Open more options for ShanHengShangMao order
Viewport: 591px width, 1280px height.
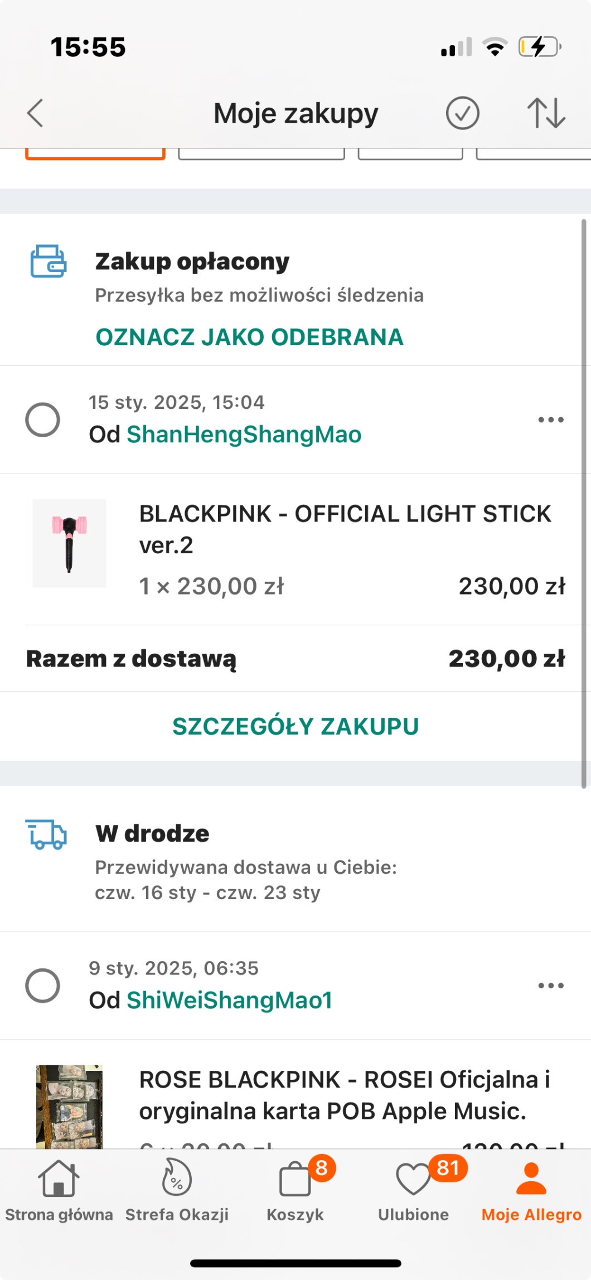551,419
